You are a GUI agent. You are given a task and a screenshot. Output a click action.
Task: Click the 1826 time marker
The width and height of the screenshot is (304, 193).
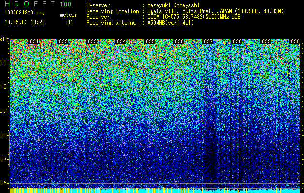(x=178, y=41)
